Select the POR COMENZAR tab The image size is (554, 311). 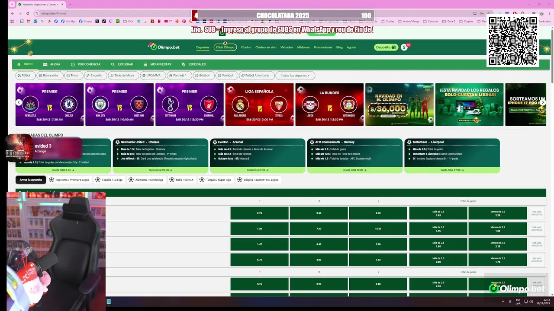point(86,64)
